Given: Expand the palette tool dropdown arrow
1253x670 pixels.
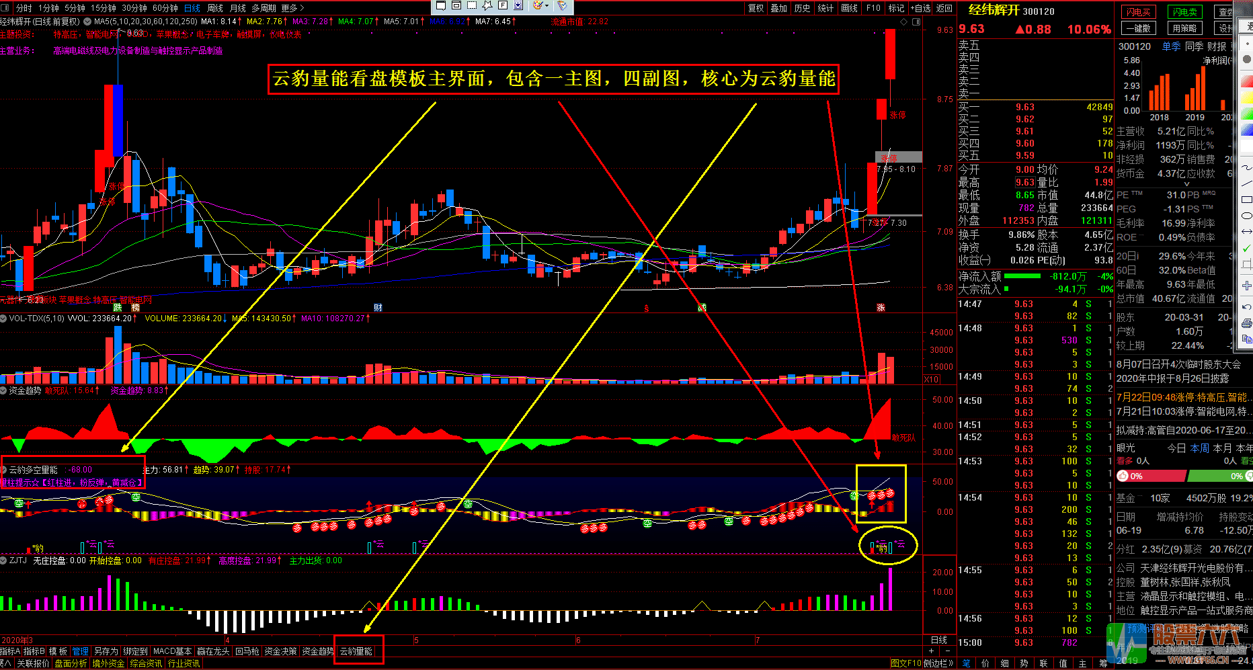Looking at the screenshot, I should pyautogui.click(x=547, y=6).
